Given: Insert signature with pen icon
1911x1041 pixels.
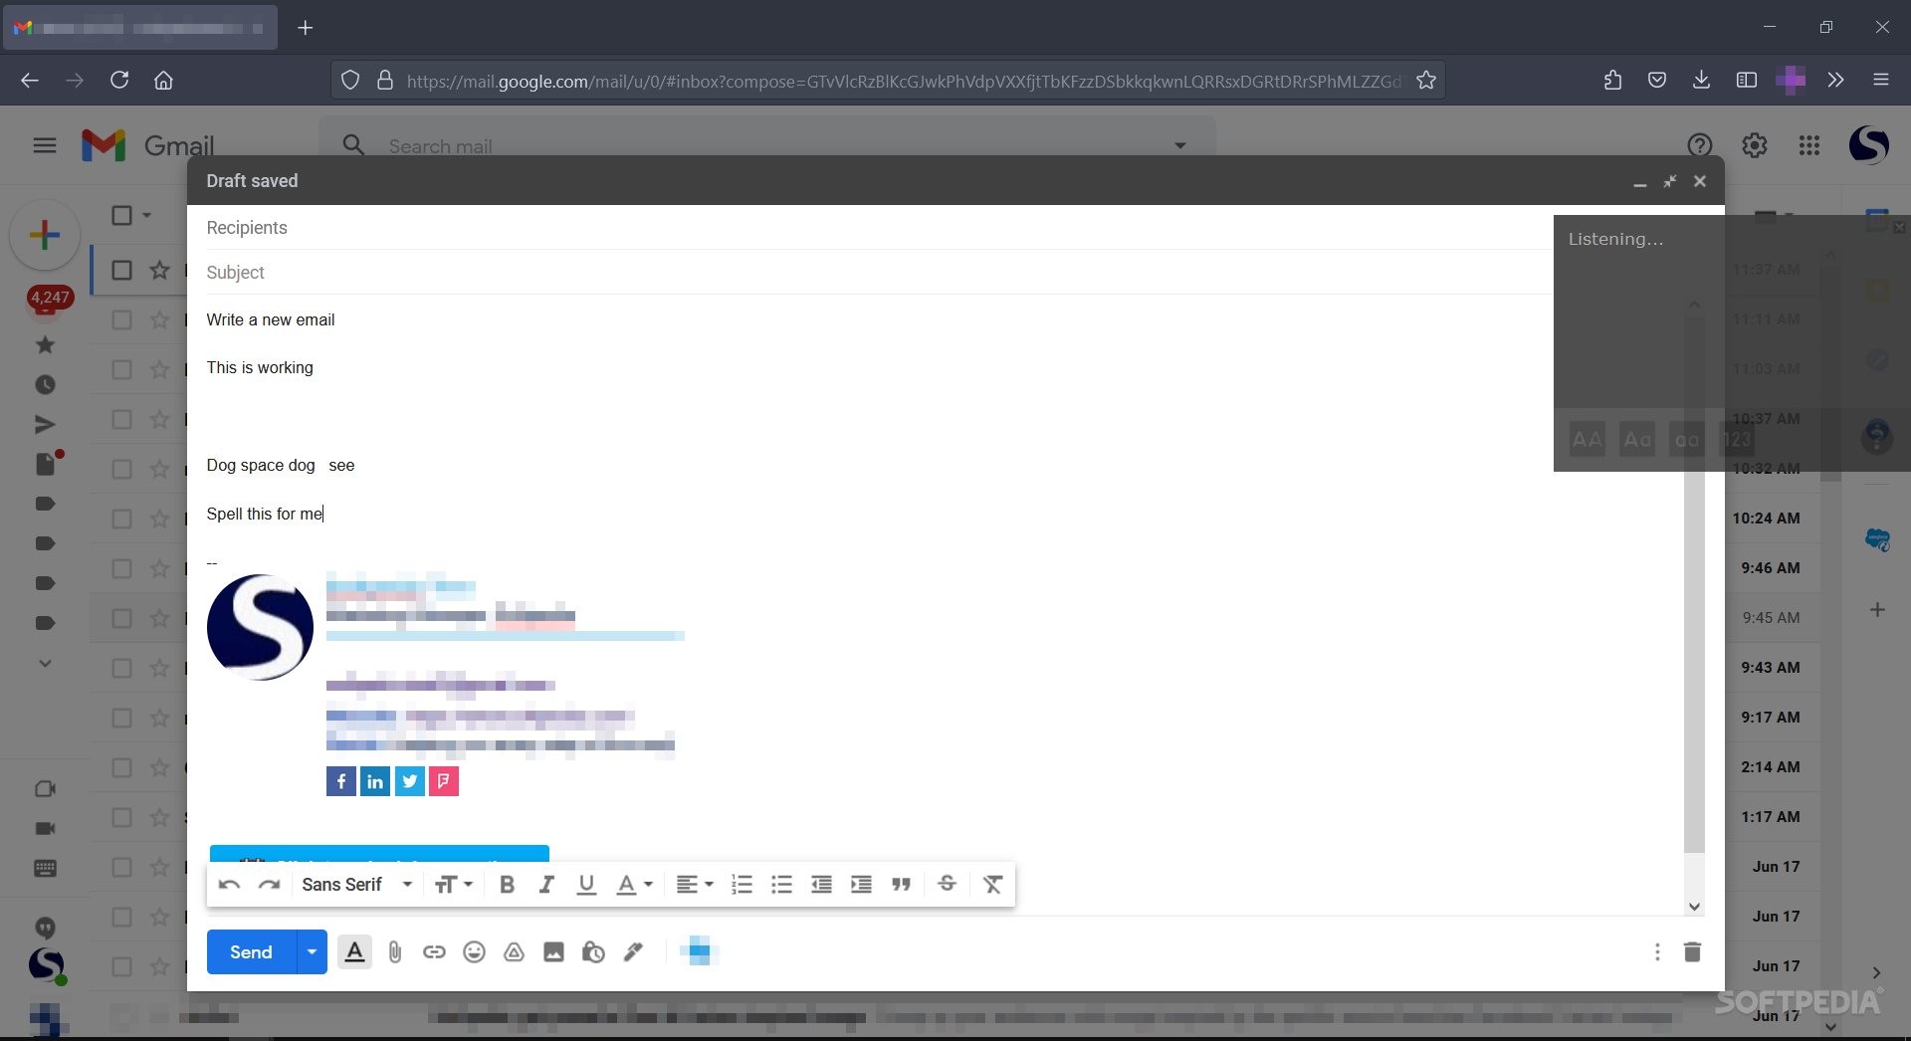Looking at the screenshot, I should tap(633, 952).
